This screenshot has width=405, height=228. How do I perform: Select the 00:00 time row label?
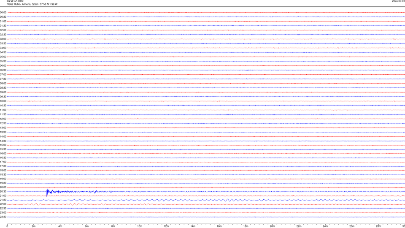coord(3,12)
